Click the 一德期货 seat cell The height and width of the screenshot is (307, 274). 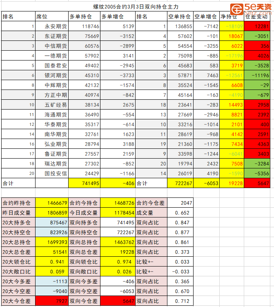pyautogui.click(x=52, y=56)
